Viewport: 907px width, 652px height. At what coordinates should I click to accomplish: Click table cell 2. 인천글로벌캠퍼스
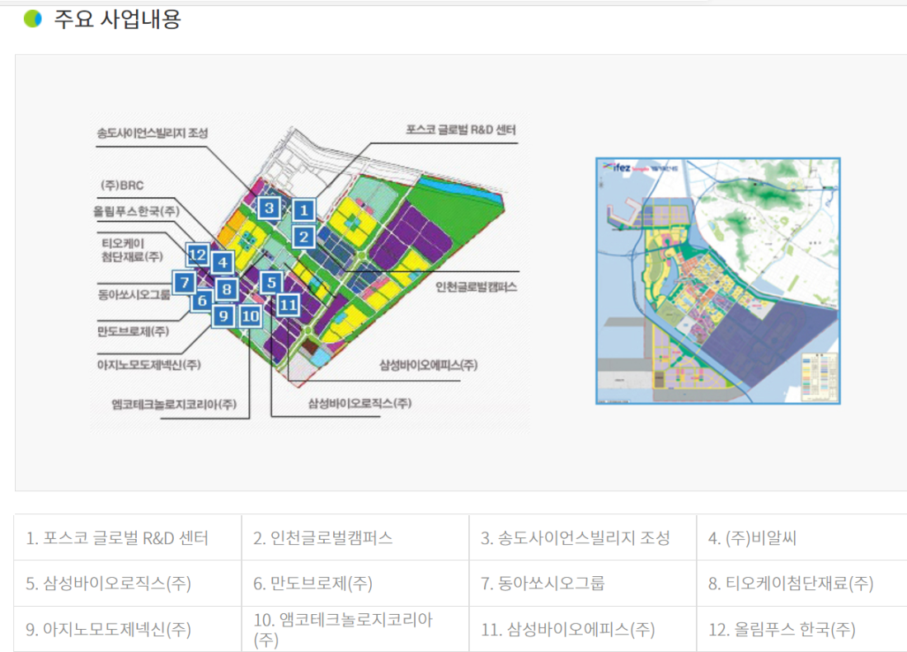[355, 537]
